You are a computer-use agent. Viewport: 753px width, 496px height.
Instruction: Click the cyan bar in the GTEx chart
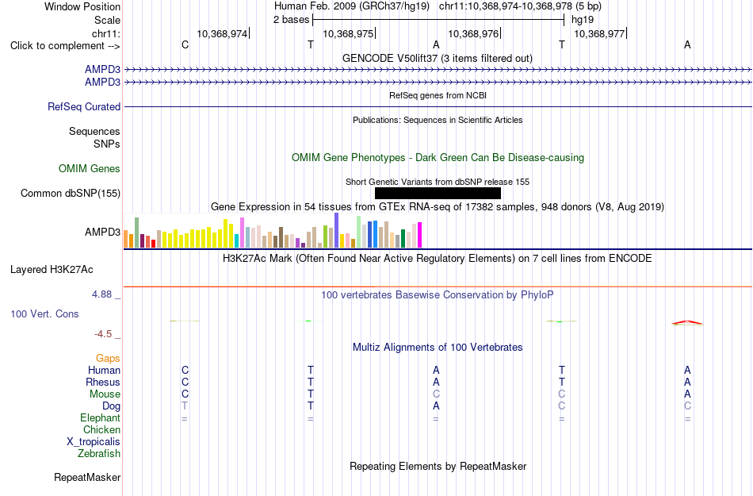[236, 240]
